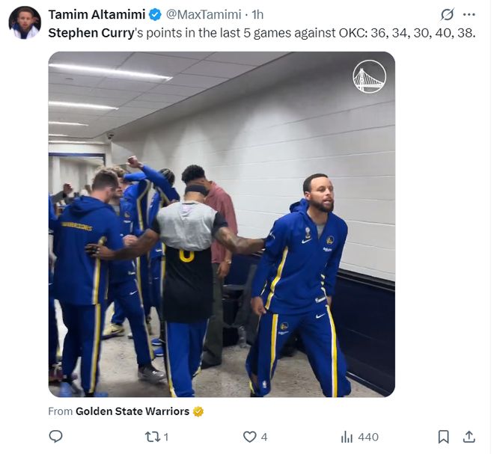
Task: Like the post with the heart icon
Action: [249, 437]
